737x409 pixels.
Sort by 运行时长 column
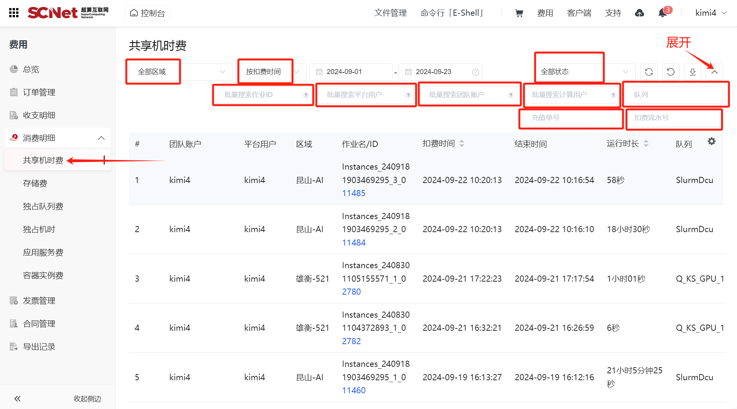[646, 143]
